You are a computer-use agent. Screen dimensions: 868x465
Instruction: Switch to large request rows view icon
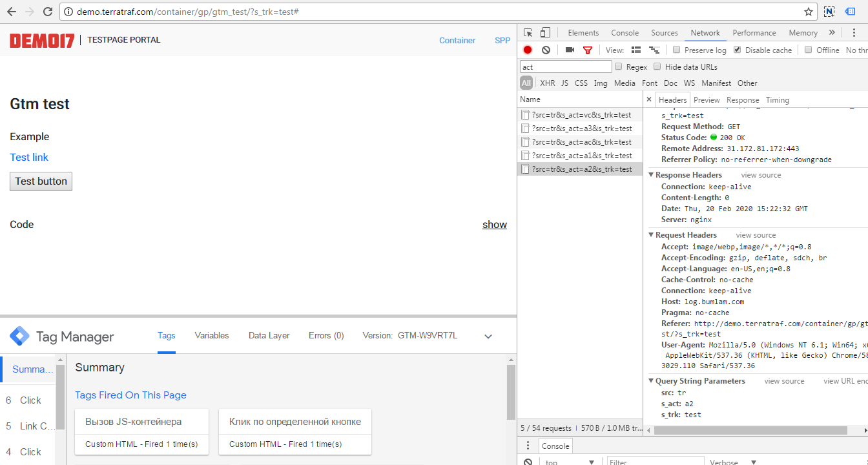(636, 50)
